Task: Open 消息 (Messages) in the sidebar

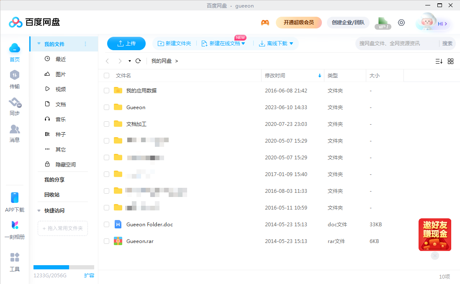Action: pos(15,133)
